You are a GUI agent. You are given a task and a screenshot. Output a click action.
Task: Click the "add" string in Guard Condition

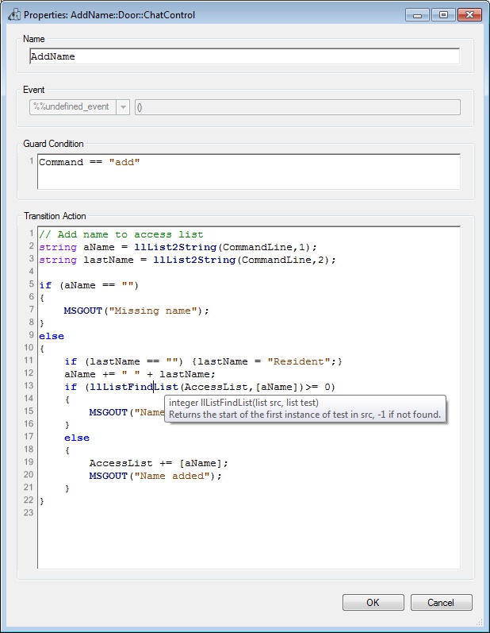pyautogui.click(x=124, y=162)
